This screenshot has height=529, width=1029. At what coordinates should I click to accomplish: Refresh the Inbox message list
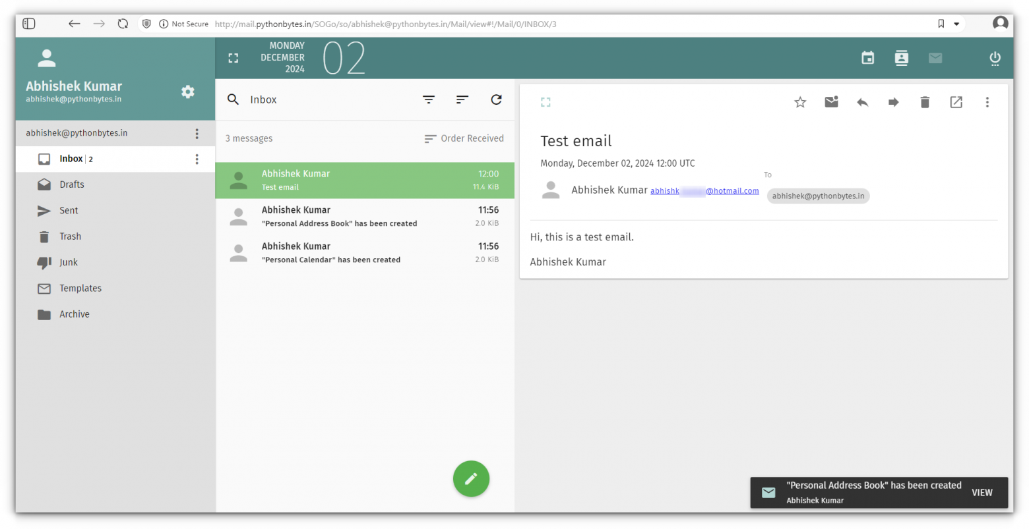[496, 99]
